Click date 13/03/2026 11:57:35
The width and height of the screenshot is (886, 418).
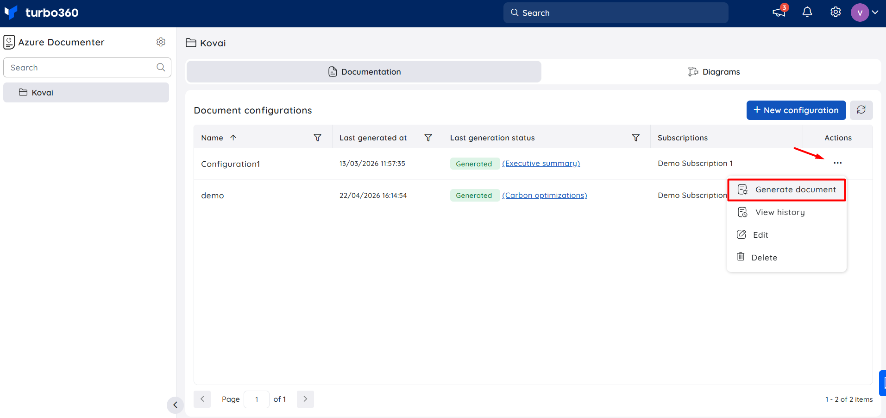[372, 164]
